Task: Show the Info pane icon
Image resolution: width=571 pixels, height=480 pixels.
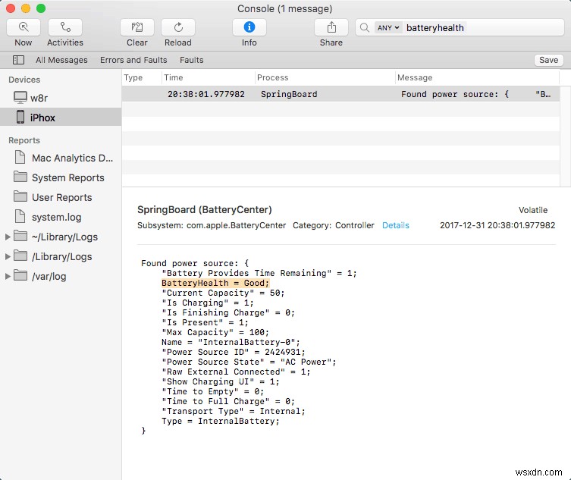Action: pos(249,27)
